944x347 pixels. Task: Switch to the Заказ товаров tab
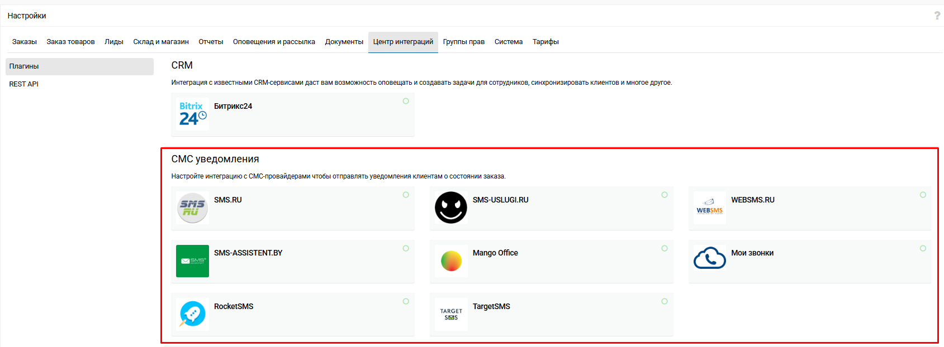point(70,42)
